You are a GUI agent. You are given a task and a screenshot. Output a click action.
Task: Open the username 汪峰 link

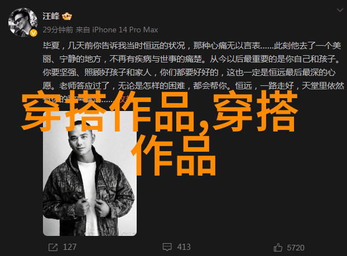(51, 16)
